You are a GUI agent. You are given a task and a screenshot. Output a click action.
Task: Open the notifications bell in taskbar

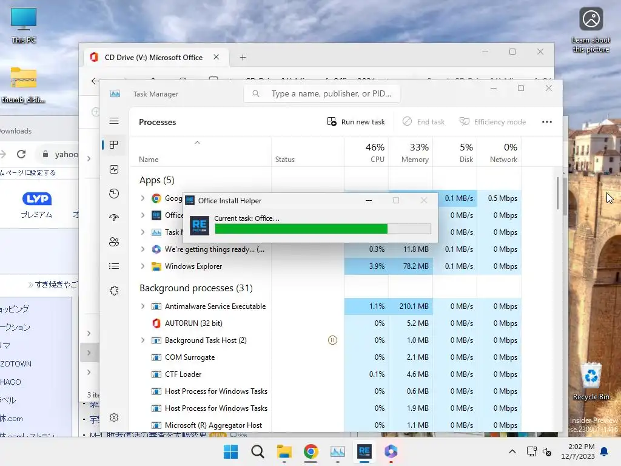(605, 451)
